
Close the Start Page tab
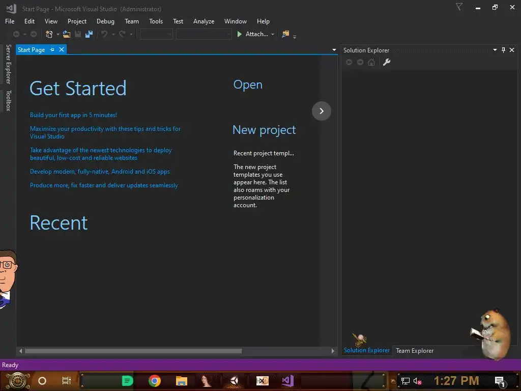tap(62, 49)
